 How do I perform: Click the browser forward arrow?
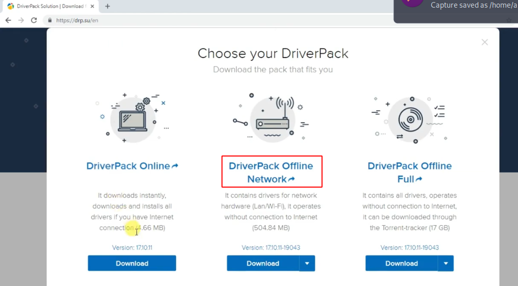(21, 20)
